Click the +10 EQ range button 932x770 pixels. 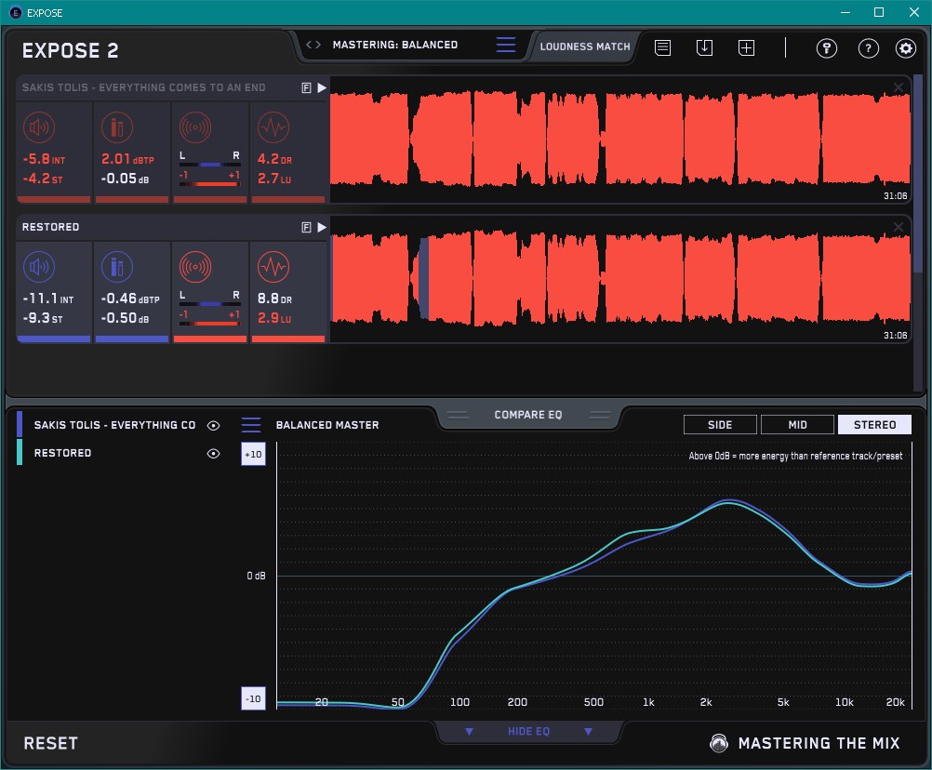click(253, 455)
